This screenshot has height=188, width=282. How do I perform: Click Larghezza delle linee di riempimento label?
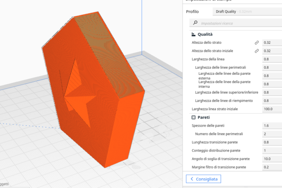click(x=224, y=101)
